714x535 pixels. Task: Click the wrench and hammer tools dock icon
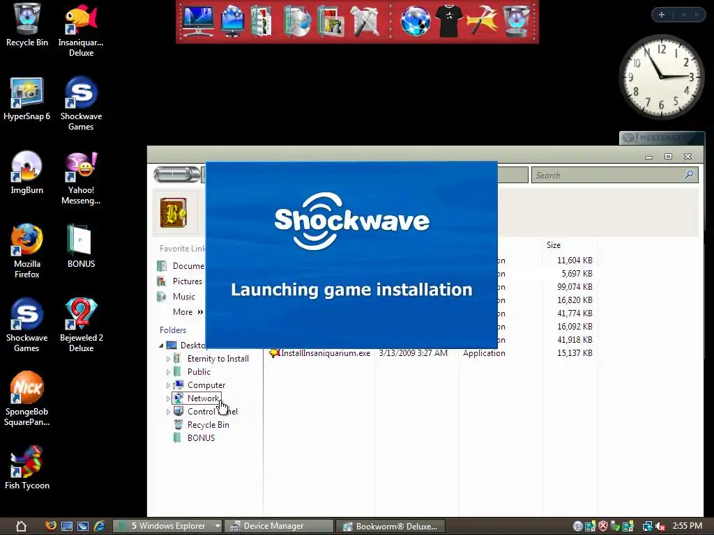(365, 22)
